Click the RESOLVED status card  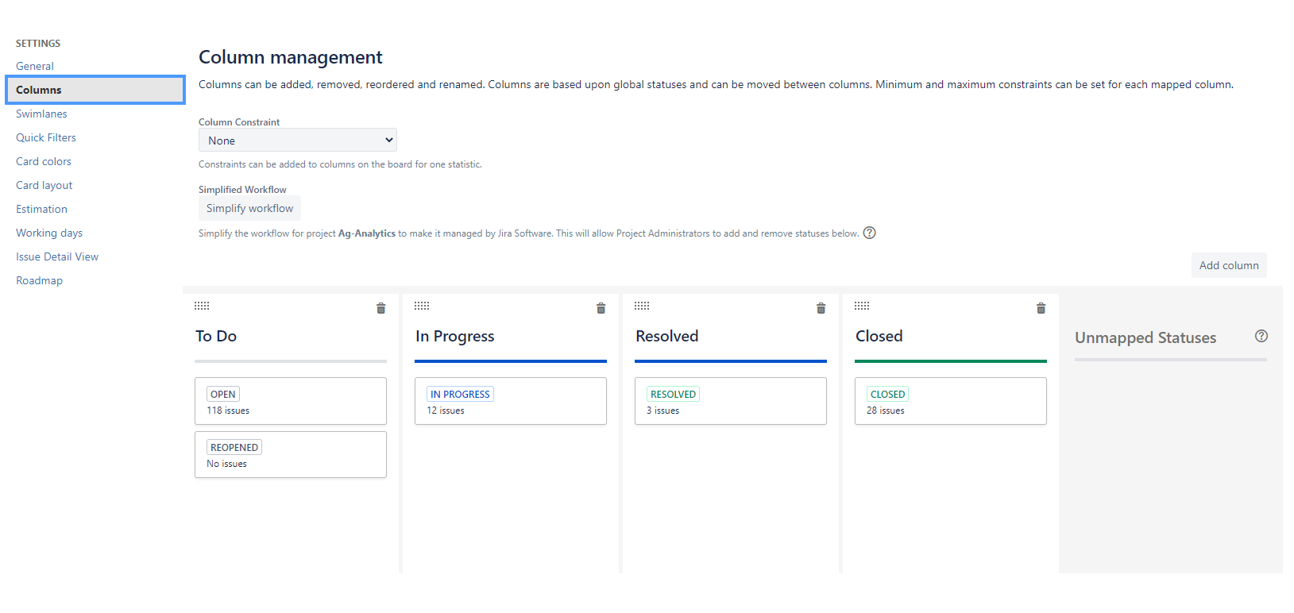click(731, 401)
